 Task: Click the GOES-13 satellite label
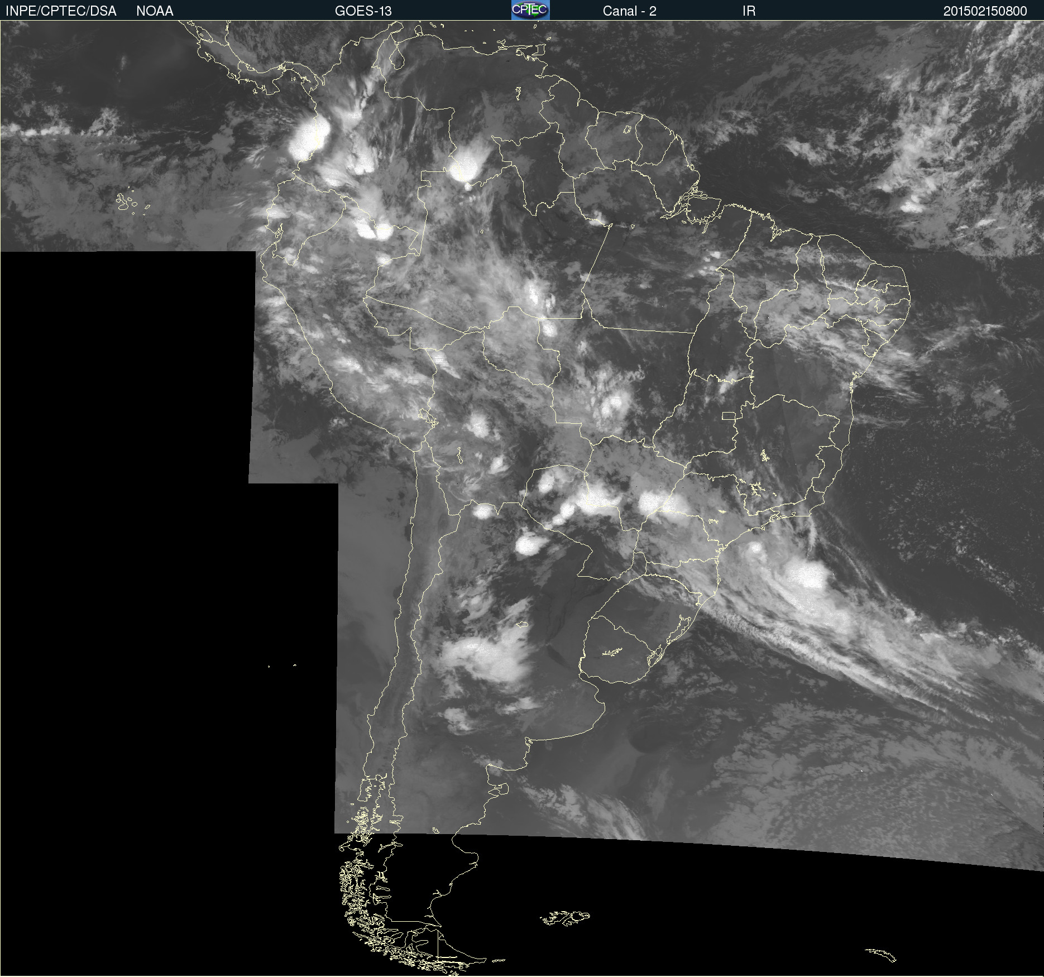point(363,11)
